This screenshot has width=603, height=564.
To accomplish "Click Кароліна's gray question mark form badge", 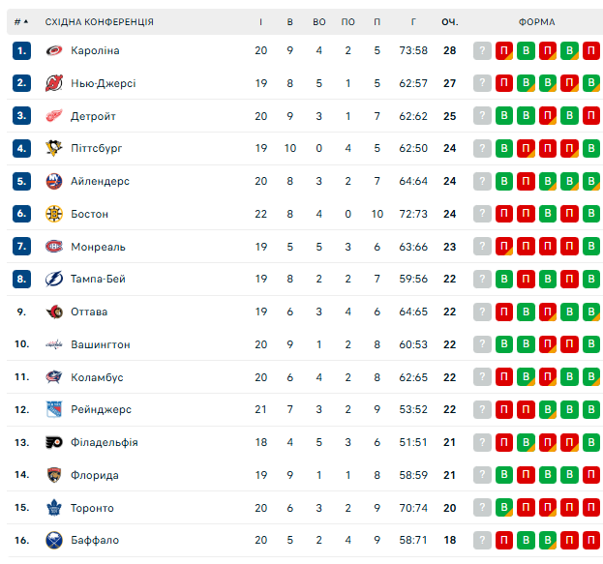I will tap(482, 50).
